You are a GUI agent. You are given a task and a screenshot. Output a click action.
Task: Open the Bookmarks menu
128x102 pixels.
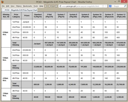tap(28, 6)
